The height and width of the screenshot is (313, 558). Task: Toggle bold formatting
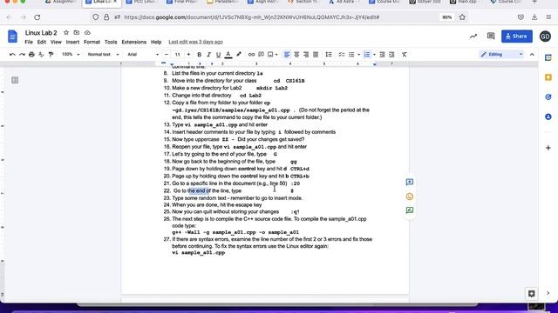point(200,54)
